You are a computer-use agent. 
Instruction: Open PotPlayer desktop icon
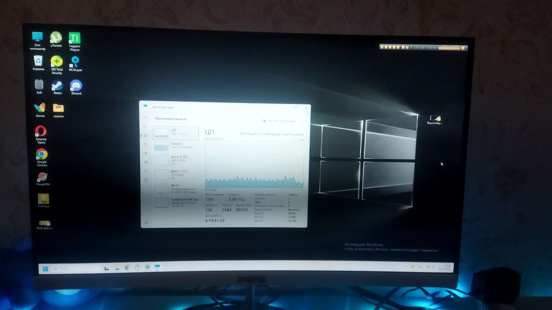[x=44, y=200]
